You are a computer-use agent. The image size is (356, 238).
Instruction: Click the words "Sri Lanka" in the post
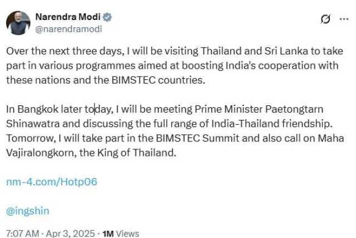pos(286,51)
